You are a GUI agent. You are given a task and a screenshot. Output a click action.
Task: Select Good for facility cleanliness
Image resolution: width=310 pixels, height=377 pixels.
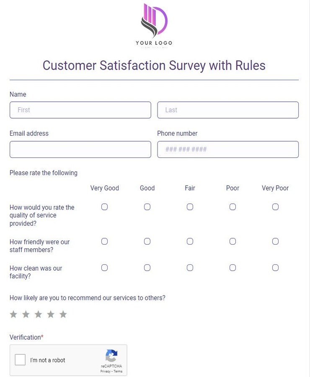click(147, 267)
